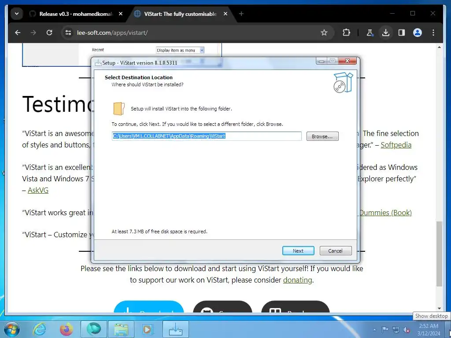The image size is (451, 338).
Task: Open Chrome Labs flask icon
Action: click(370, 33)
